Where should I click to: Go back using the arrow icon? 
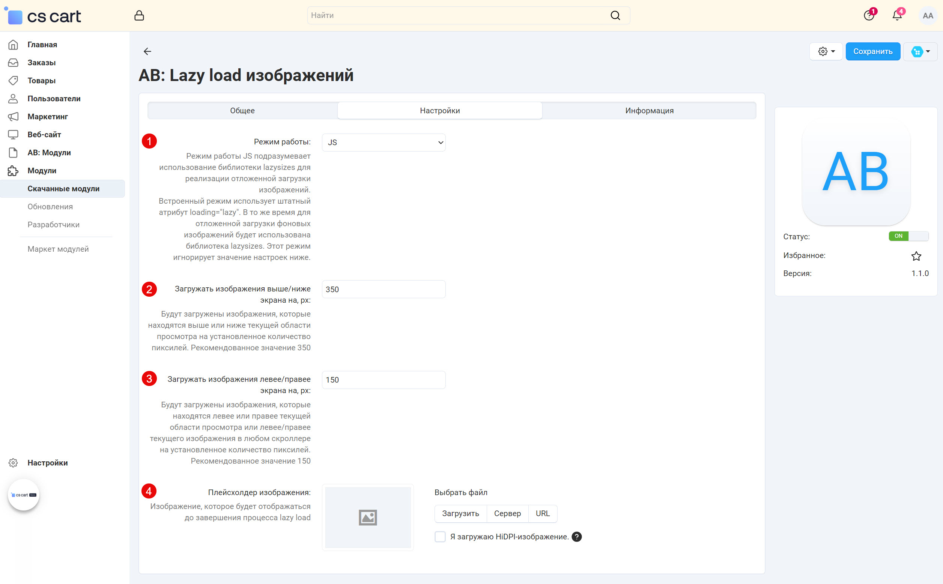pos(147,51)
